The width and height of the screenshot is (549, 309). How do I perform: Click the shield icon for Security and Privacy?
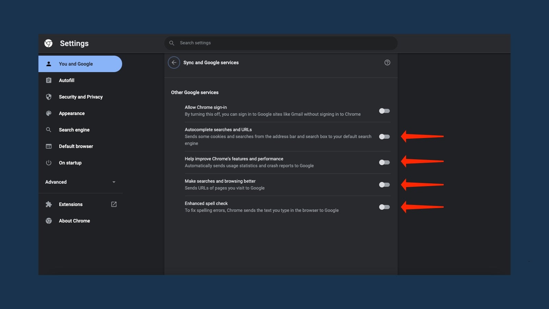[x=49, y=97]
